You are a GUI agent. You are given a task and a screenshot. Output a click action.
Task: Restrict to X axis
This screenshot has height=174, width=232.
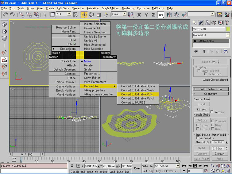[139, 15]
